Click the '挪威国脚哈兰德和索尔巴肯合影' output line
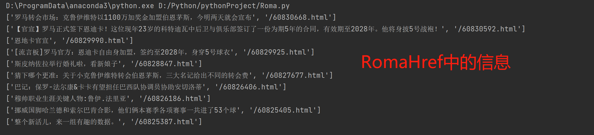 click(x=163, y=110)
